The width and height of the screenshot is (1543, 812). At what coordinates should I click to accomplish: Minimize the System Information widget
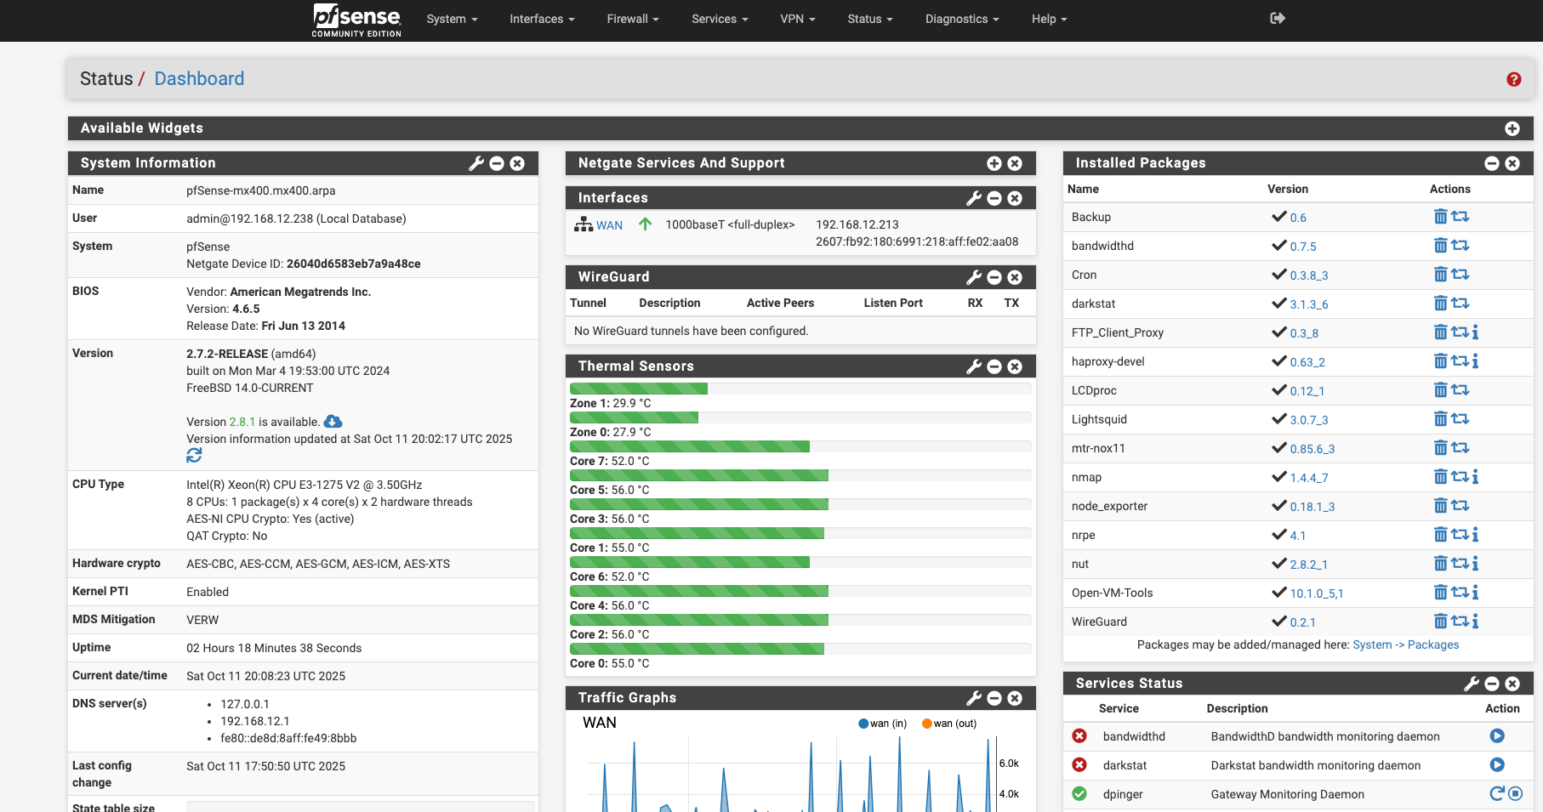[497, 163]
